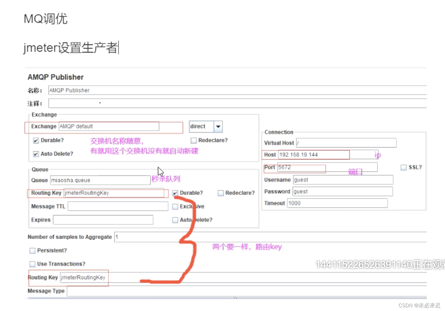This screenshot has width=445, height=311.
Task: Click the Message TTL label
Action: coord(48,207)
